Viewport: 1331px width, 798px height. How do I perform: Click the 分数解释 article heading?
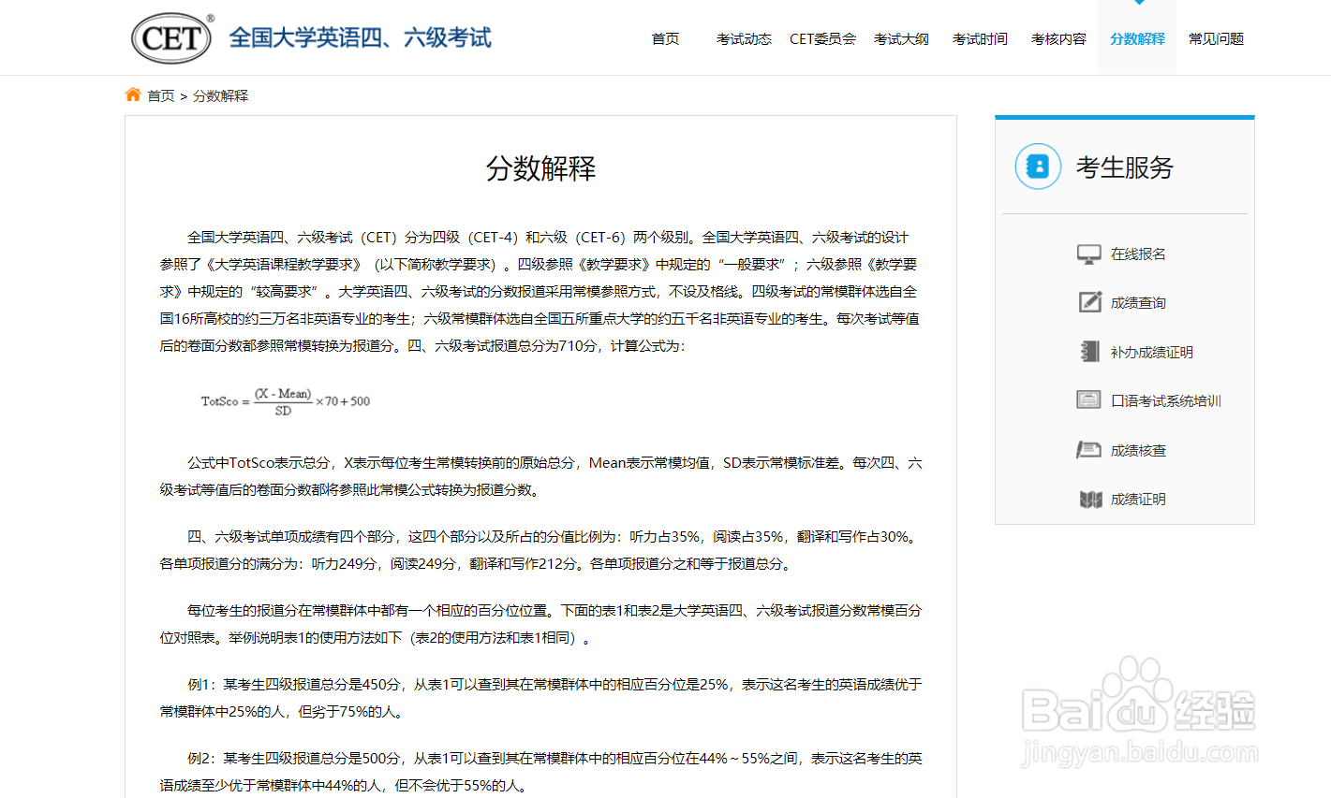[540, 168]
